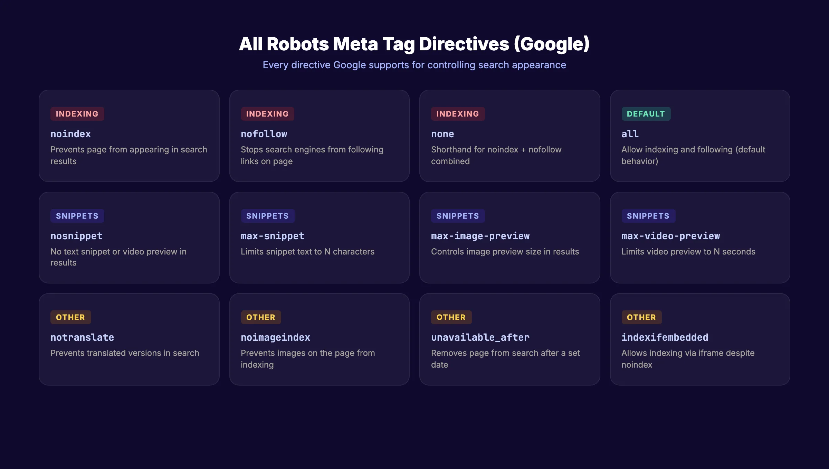Click the OTHER badge above indexifembedded
Image resolution: width=829 pixels, height=469 pixels.
641,317
